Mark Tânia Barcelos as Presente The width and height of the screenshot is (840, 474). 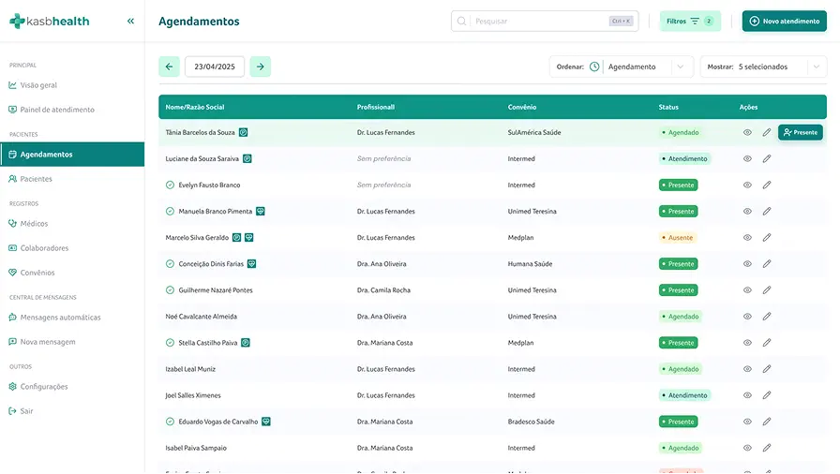coord(800,133)
